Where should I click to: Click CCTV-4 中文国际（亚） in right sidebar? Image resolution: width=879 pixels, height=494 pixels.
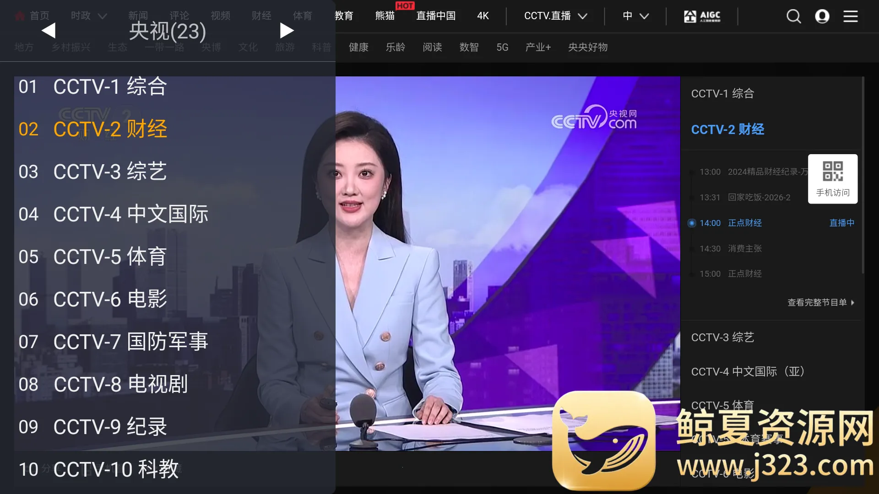[x=748, y=371]
